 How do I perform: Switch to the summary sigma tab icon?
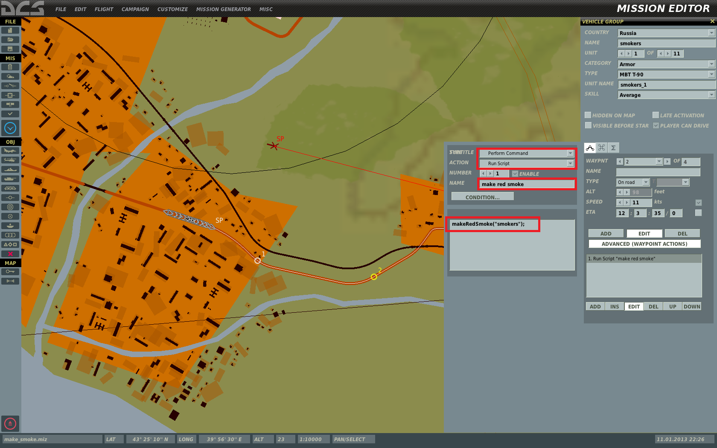pos(613,148)
